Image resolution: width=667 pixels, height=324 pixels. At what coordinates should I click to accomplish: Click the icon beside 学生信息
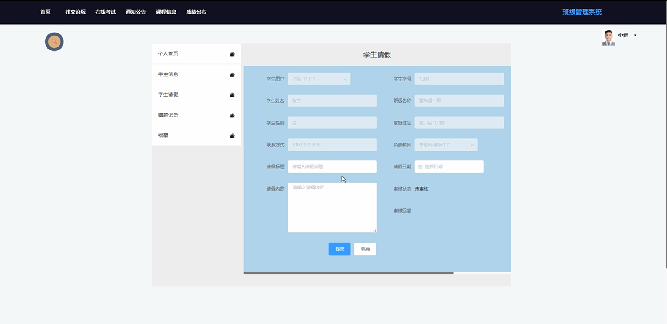[x=232, y=74]
